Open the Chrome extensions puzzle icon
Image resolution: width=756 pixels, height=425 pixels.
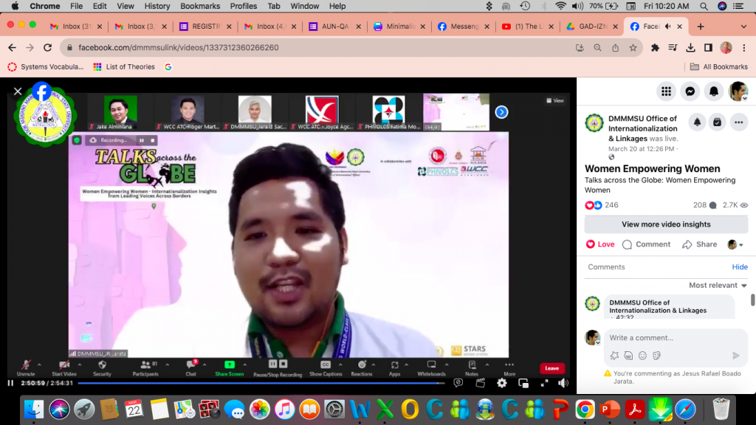click(x=655, y=48)
